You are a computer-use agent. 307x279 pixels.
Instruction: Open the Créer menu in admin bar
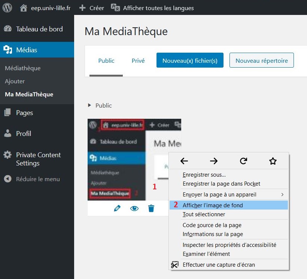pos(92,8)
